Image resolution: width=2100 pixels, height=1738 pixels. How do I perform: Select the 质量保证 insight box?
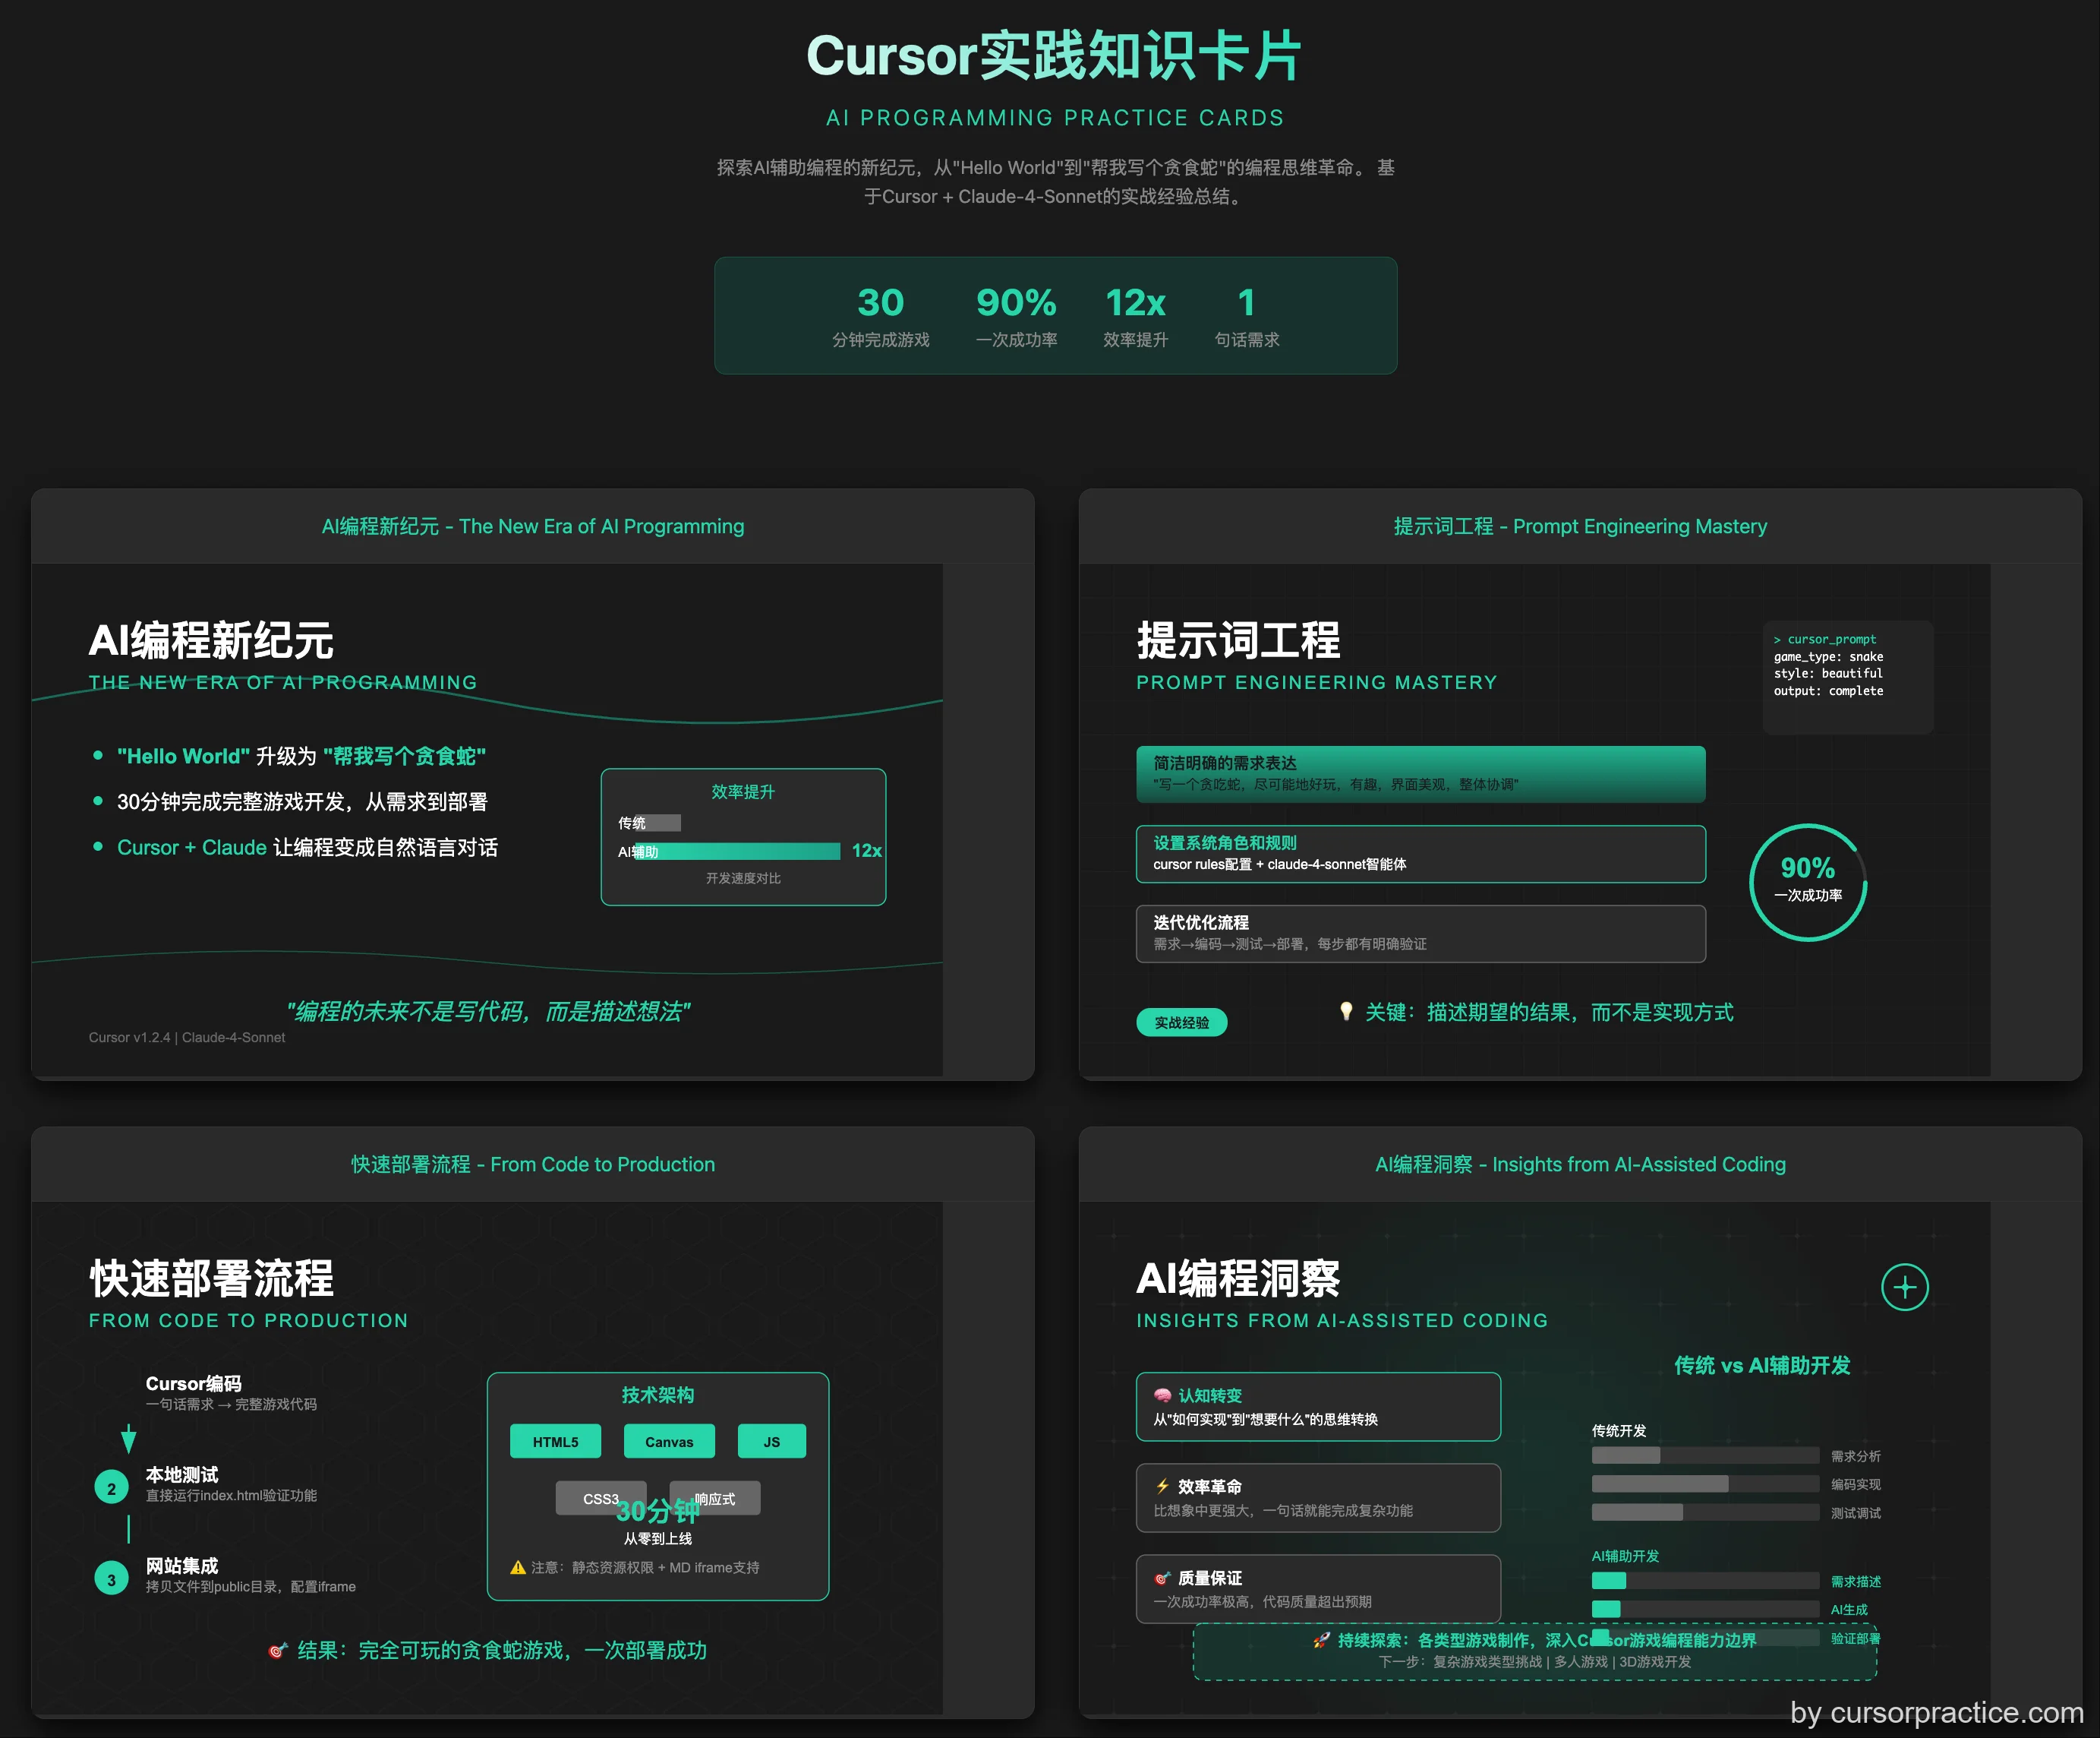1318,1589
